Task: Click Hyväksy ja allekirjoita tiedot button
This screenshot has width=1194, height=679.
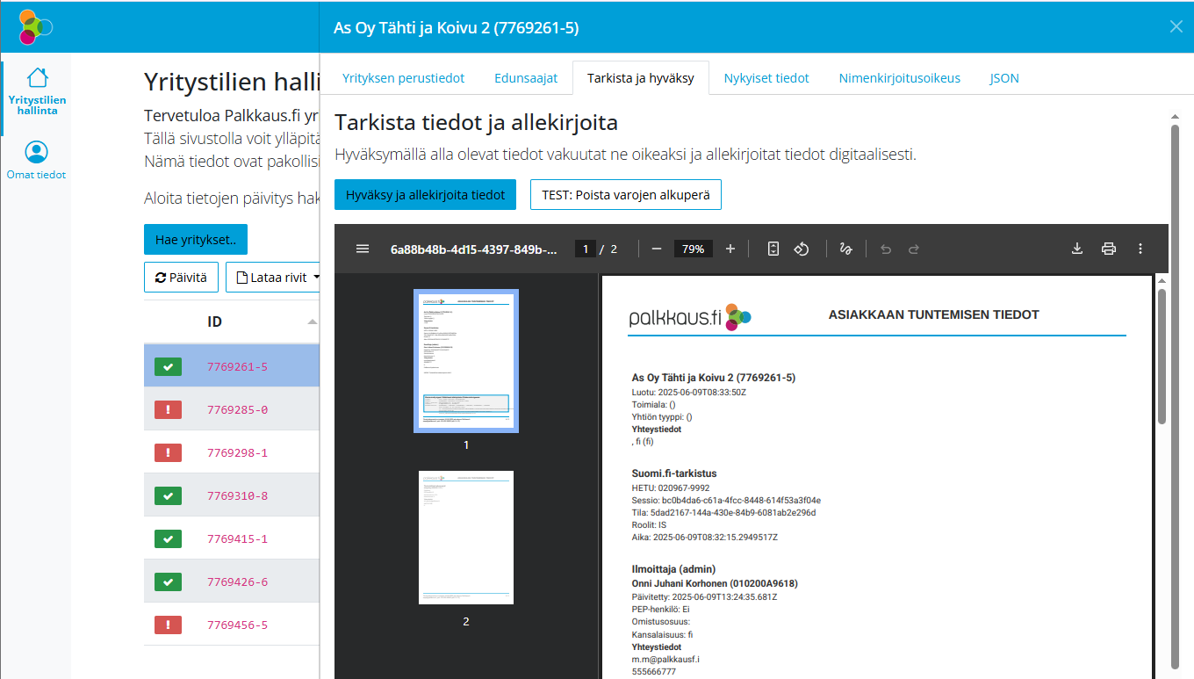Action: (425, 195)
